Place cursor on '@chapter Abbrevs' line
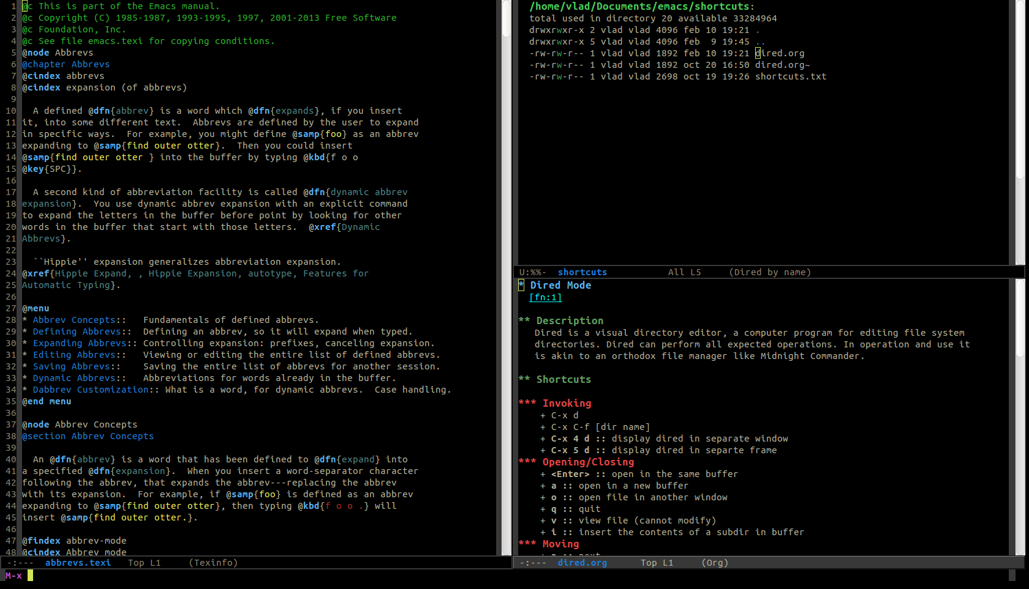The height and width of the screenshot is (589, 1029). tap(66, 64)
